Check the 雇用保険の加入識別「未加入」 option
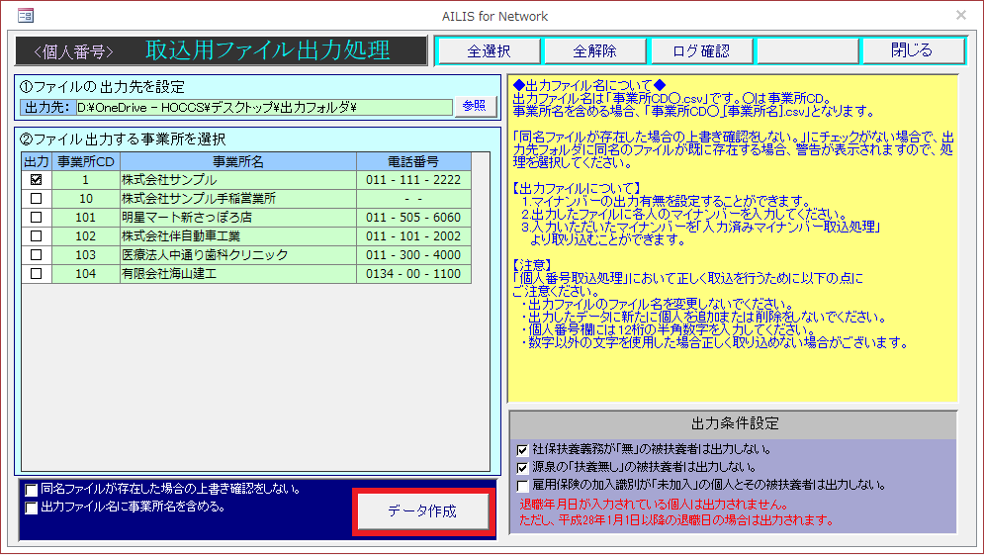Image resolution: width=984 pixels, height=555 pixels. click(x=523, y=485)
